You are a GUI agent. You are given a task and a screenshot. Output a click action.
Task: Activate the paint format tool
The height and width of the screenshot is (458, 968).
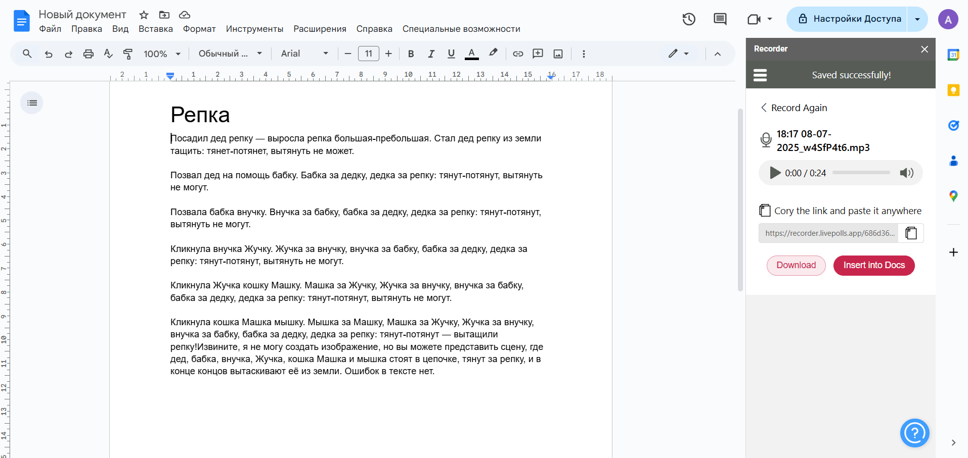[x=128, y=54]
